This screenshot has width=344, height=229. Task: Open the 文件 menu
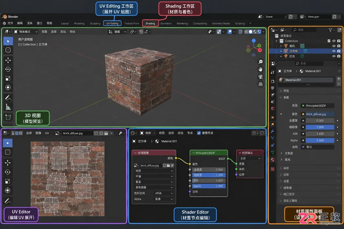pos(10,23)
